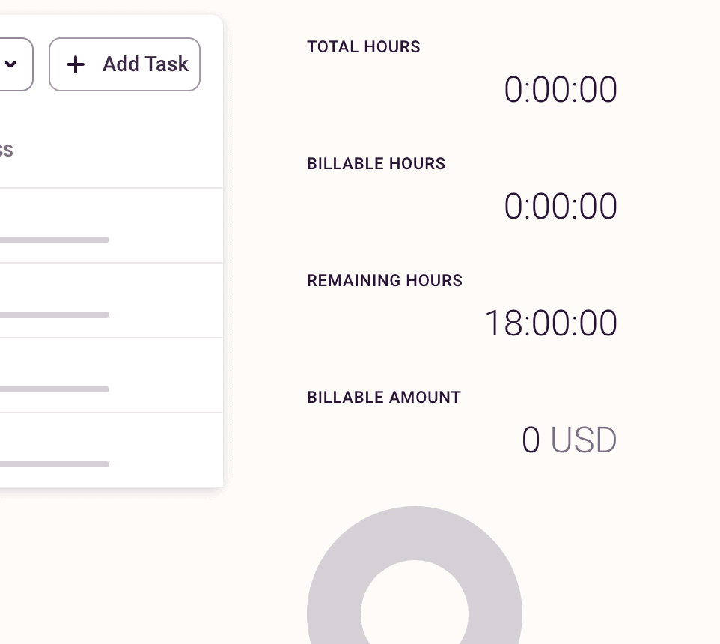The image size is (720, 644).
Task: Click the REMAINING HOURS label
Action: click(x=385, y=281)
